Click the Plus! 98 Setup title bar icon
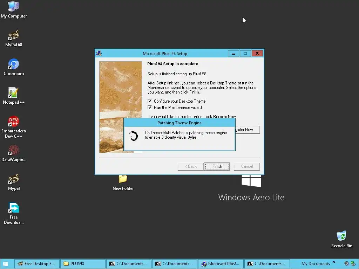This screenshot has width=359, height=269. pyautogui.click(x=99, y=54)
